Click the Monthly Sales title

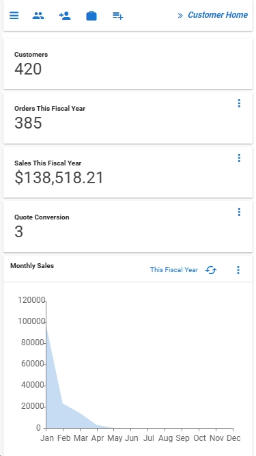[x=32, y=266]
